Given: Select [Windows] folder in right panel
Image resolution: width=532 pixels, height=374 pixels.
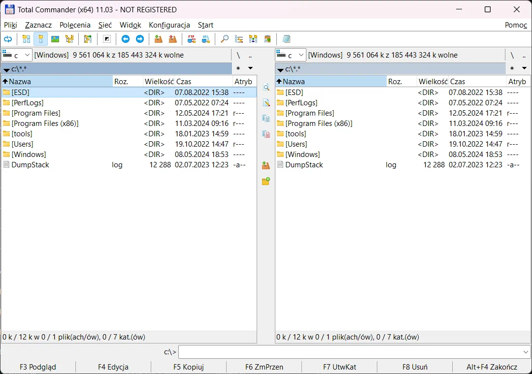Looking at the screenshot, I should [403, 155].
